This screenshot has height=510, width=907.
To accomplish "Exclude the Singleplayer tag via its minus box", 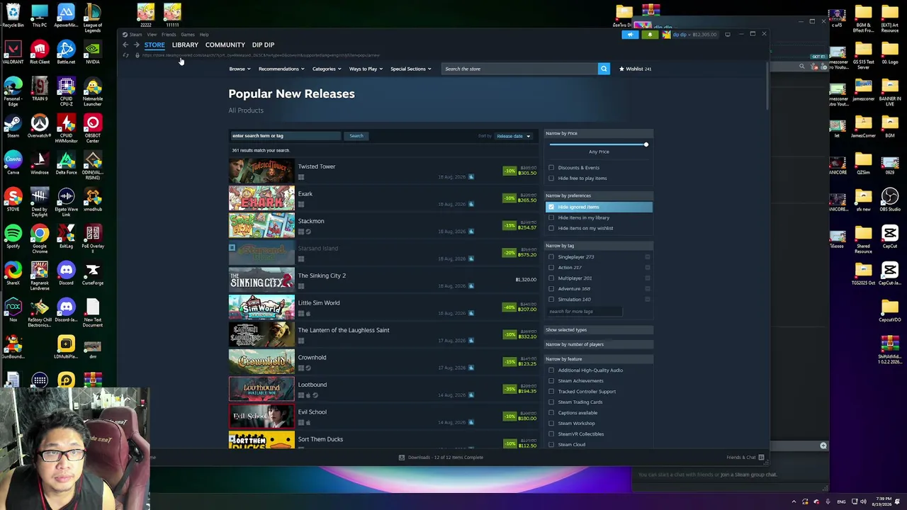I will [x=648, y=257].
